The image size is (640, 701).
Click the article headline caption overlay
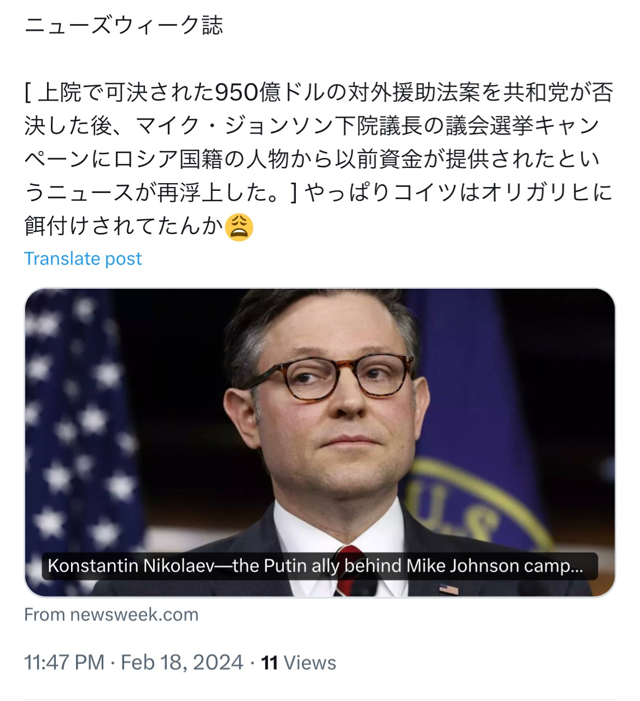317,567
